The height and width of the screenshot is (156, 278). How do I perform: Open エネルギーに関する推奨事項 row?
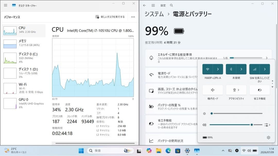pos(208,58)
